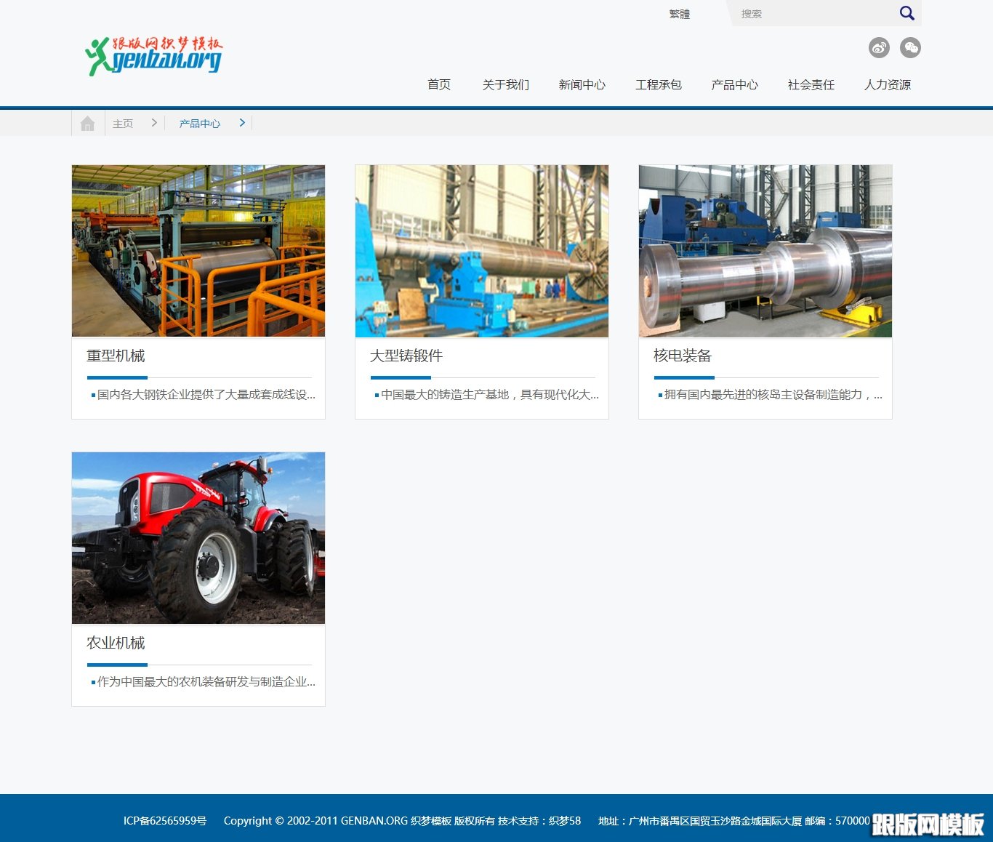This screenshot has height=842, width=993.
Task: Click the 产品中心 breadcrumb link
Action: click(x=200, y=124)
